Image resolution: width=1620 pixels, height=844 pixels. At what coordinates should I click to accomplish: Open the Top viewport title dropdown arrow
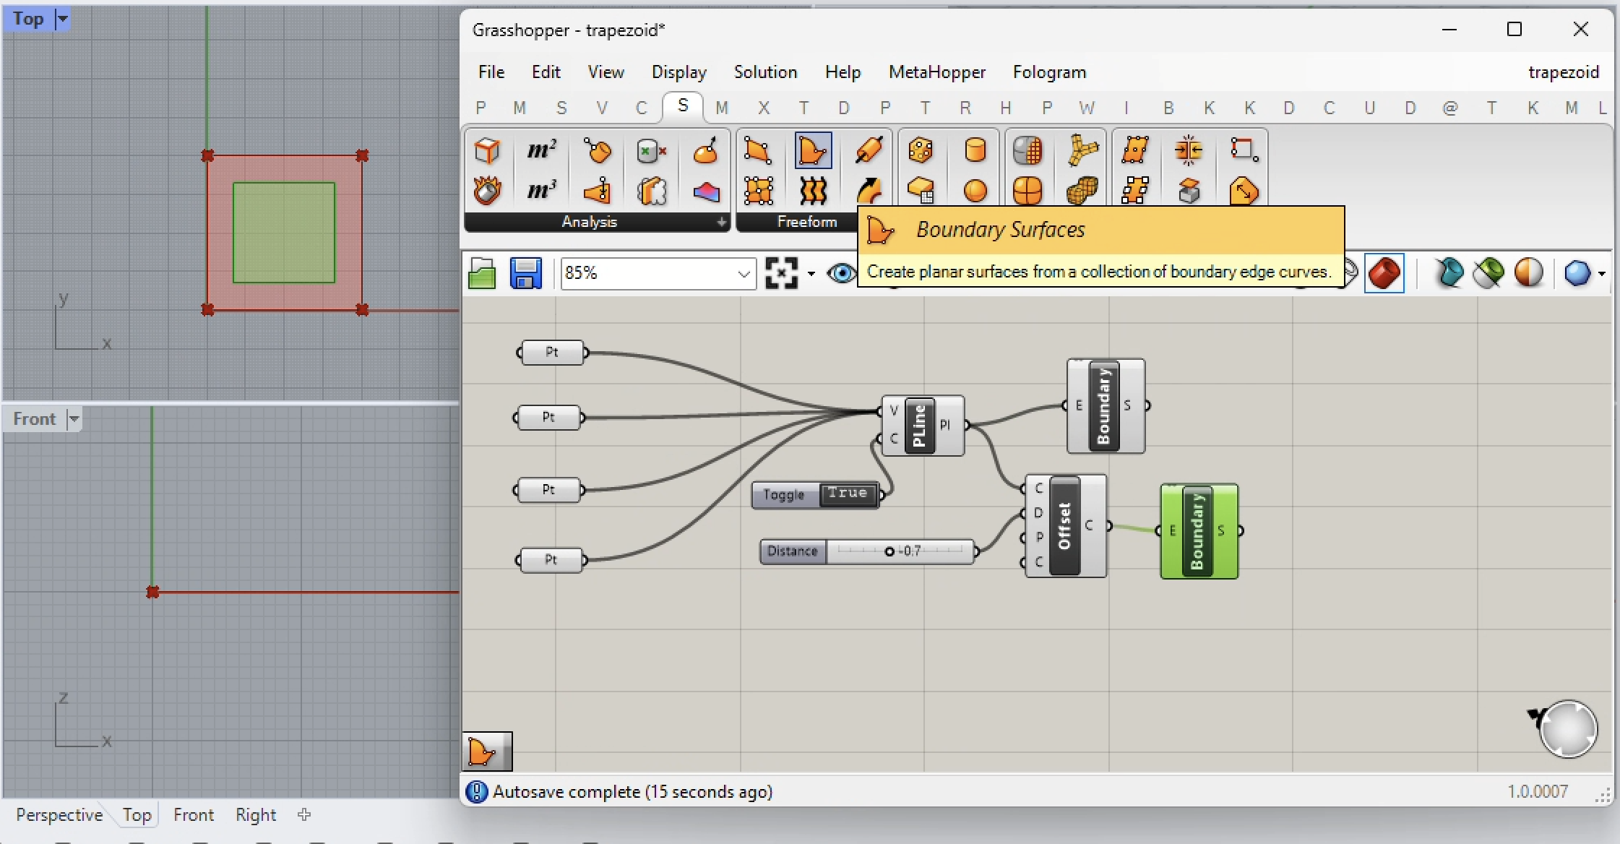coord(62,19)
